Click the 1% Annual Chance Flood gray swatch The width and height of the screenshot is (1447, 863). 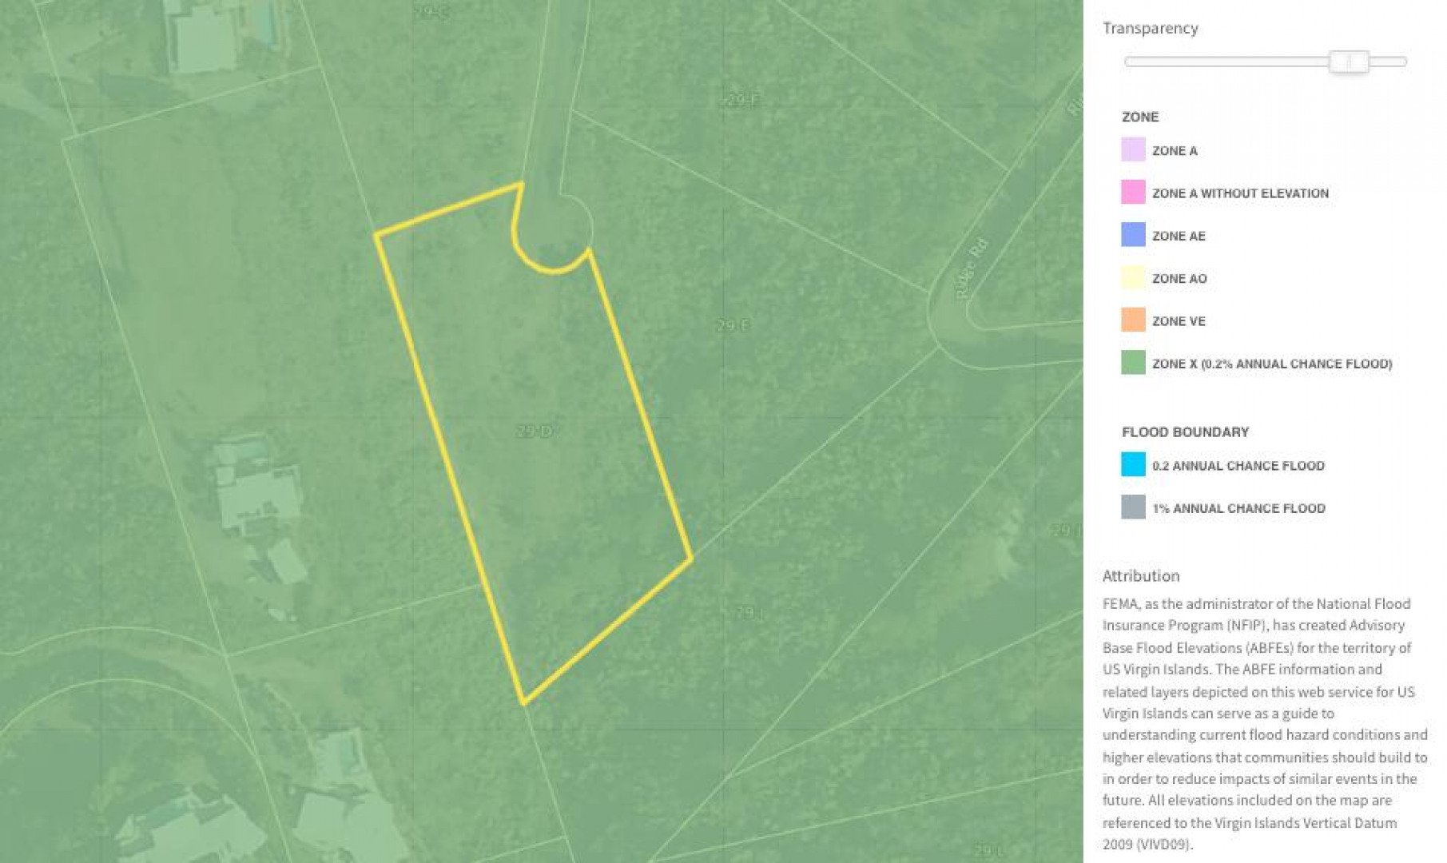[1132, 507]
